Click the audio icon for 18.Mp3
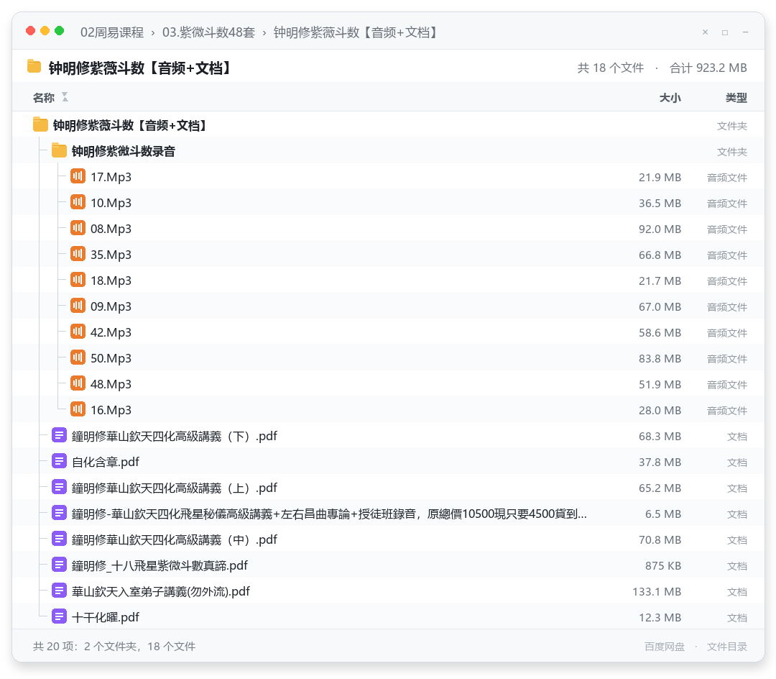 tap(78, 280)
